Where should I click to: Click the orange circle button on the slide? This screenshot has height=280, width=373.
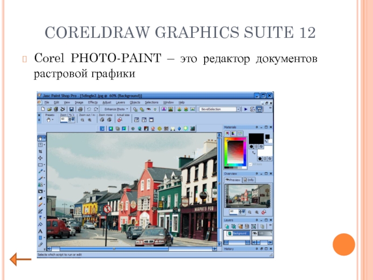coord(344,245)
